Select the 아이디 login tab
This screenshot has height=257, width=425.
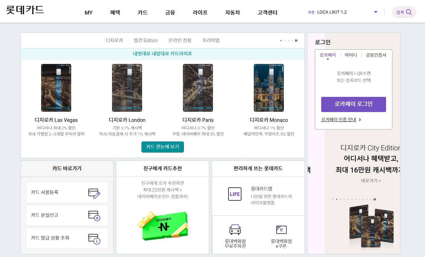[x=351, y=55]
